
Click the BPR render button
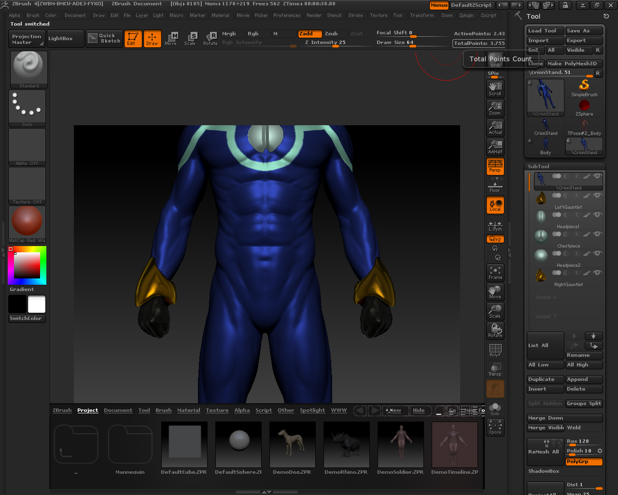495,60
